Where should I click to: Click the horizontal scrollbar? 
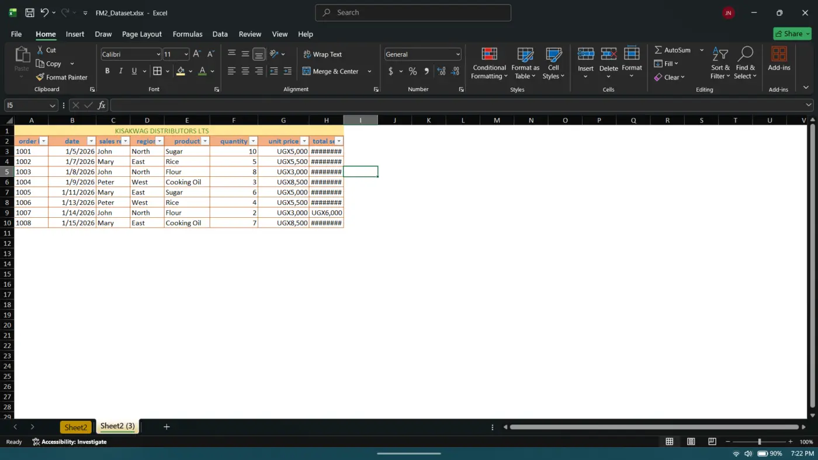click(x=654, y=427)
